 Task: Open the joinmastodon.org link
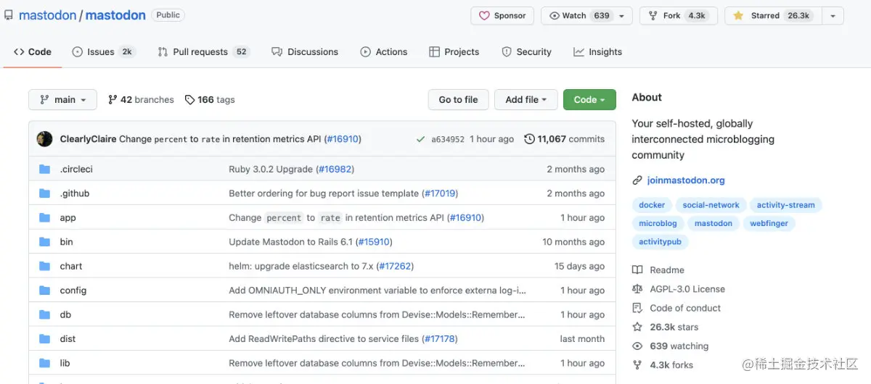tap(686, 180)
